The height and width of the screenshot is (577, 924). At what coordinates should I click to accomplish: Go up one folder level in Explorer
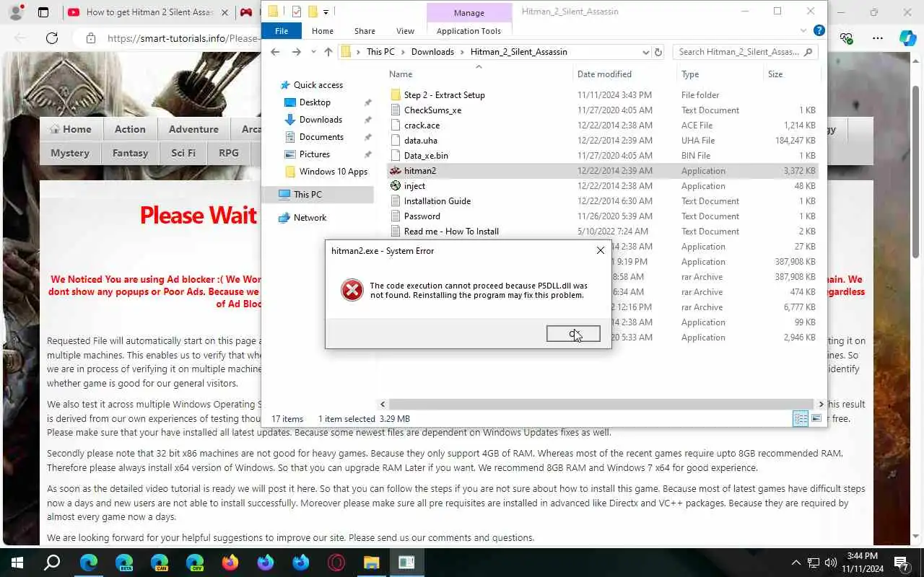(328, 52)
